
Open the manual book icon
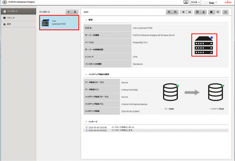[186, 2]
